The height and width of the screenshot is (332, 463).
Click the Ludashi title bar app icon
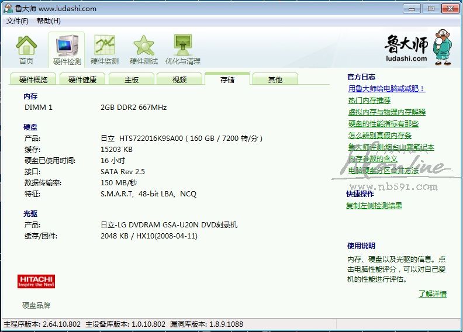(8, 8)
